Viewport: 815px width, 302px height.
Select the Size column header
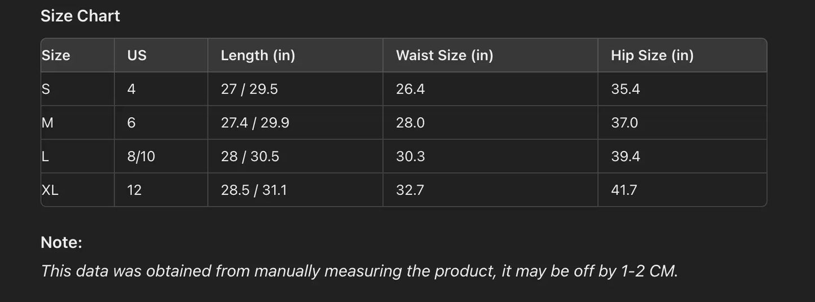point(56,55)
